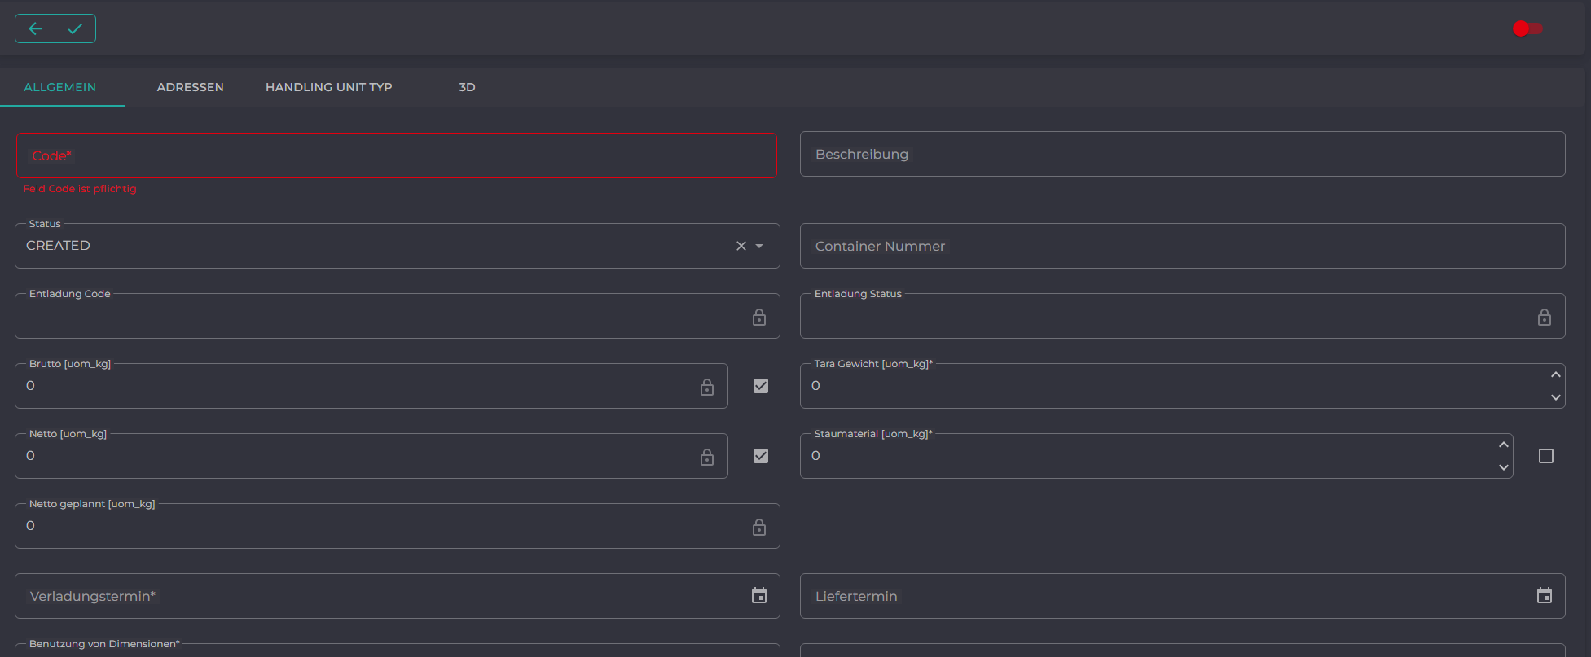Focus the Code required field
Viewport: 1591px width, 657px height.
(x=396, y=155)
